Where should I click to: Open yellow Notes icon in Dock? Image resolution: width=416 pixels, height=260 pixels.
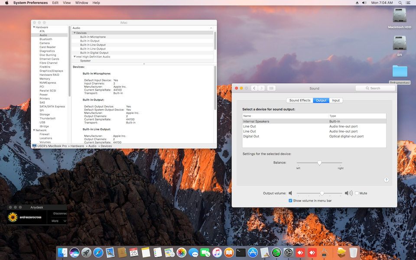[x=146, y=253]
